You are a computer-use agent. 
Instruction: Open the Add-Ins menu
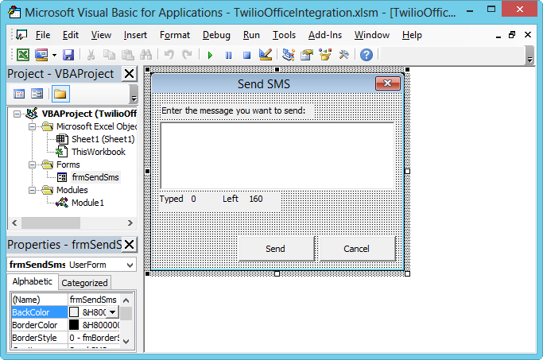point(325,35)
